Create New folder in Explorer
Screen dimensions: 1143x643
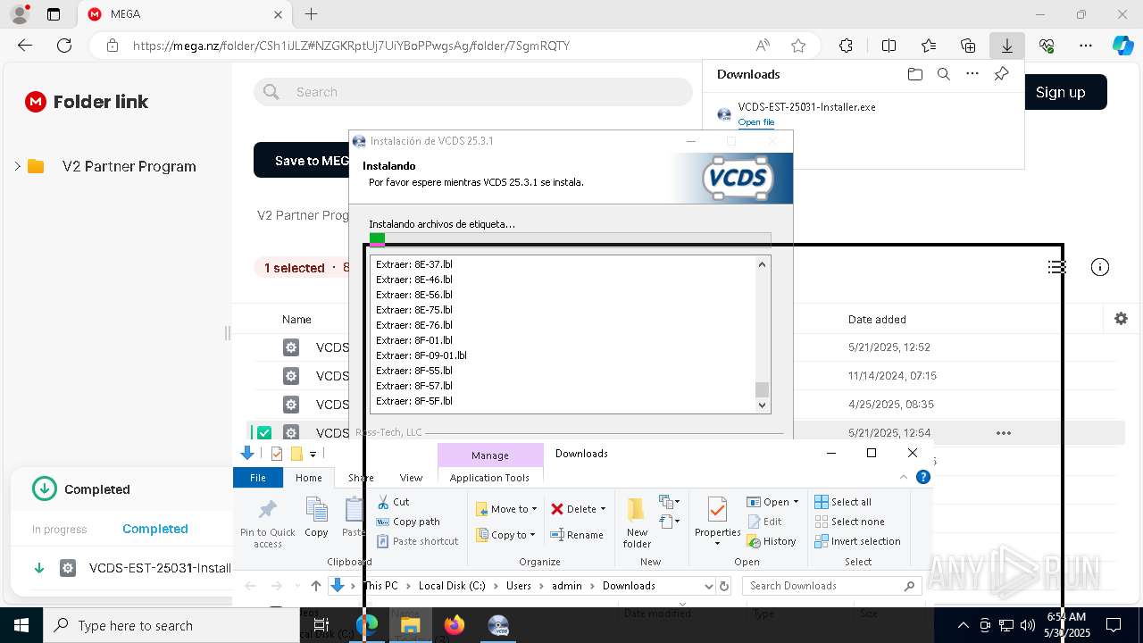pyautogui.click(x=637, y=523)
